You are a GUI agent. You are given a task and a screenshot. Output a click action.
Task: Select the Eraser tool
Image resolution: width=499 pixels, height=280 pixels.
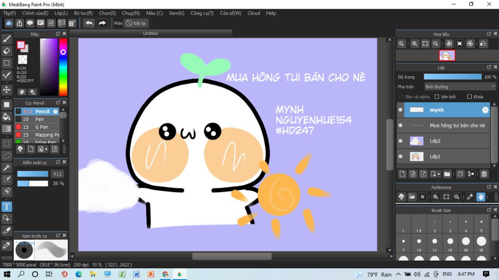pos(7,51)
